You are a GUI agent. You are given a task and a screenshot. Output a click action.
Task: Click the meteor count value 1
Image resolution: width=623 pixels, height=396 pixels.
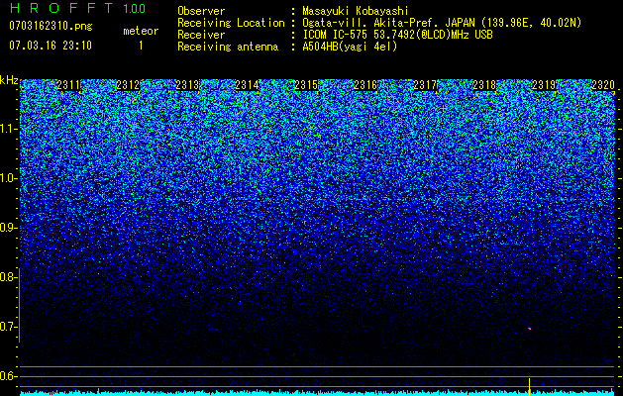tap(141, 46)
